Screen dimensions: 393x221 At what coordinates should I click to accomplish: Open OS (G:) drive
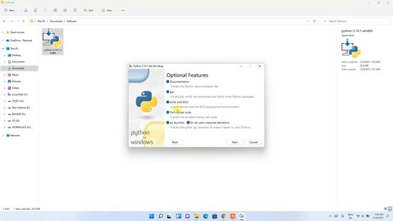(x=15, y=120)
